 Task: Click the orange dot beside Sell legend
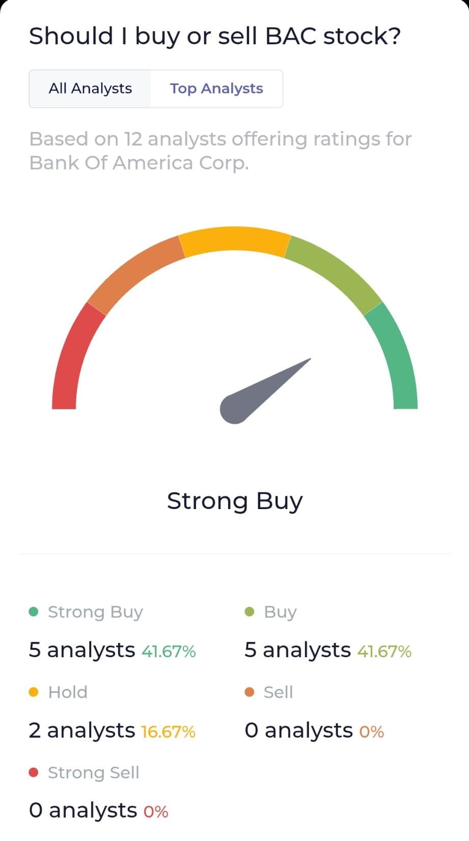pos(250,692)
